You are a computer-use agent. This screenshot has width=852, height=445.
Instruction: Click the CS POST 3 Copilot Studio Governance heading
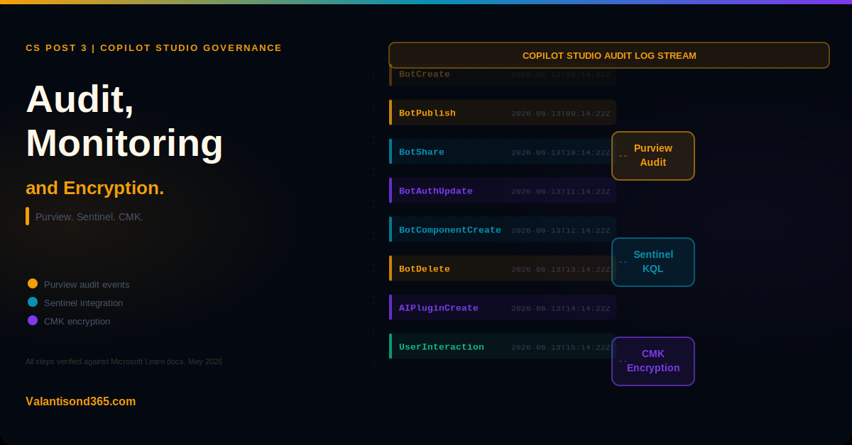coord(153,47)
